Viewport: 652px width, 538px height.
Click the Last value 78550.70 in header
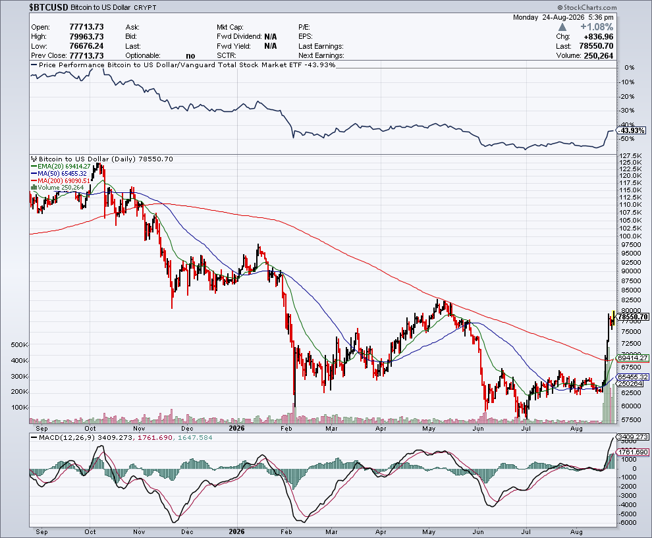[x=596, y=46]
